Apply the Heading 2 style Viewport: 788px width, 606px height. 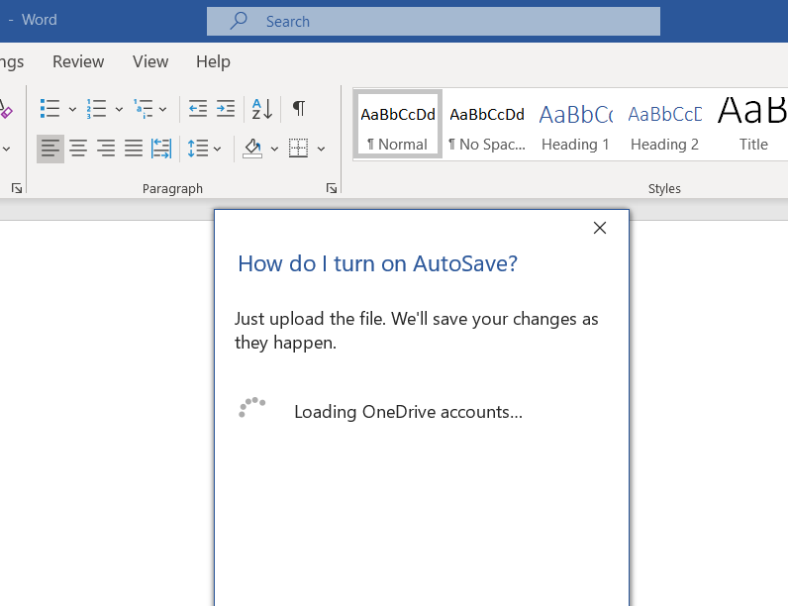[x=664, y=125]
